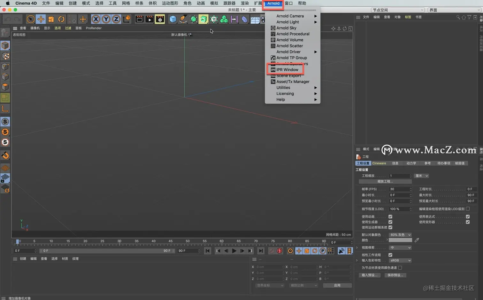Open the 摄像机 viewport menu
The width and height of the screenshot is (483, 300).
click(x=35, y=28)
